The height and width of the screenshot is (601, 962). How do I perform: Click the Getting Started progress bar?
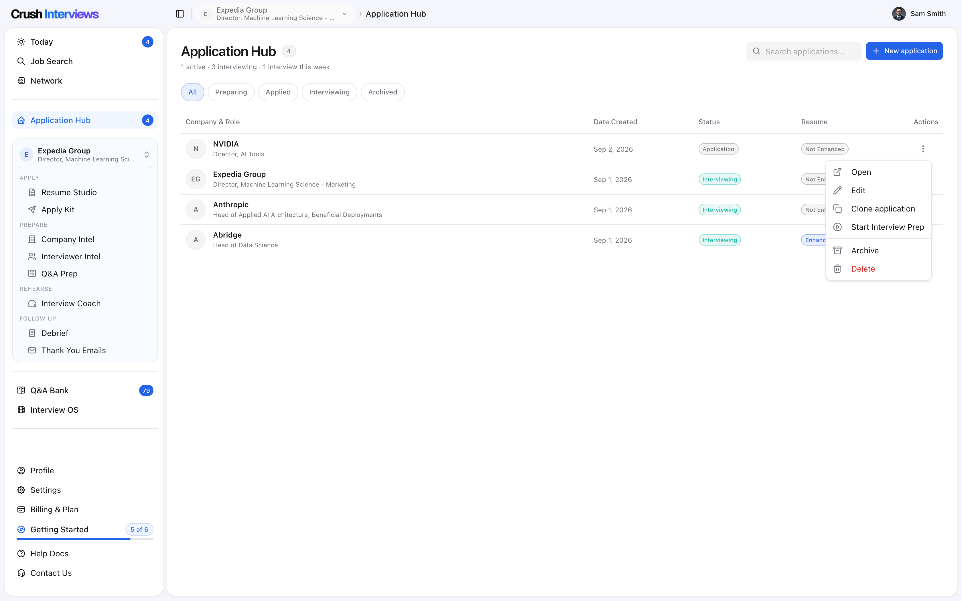click(x=85, y=539)
